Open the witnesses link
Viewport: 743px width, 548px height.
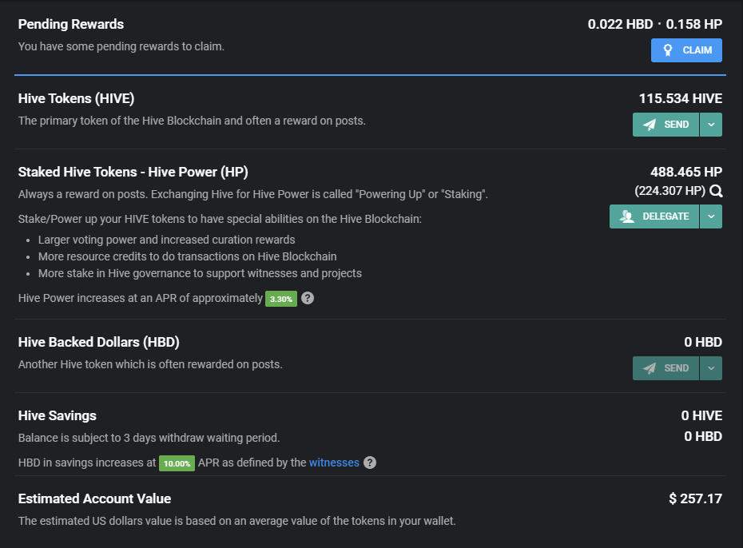click(x=334, y=463)
